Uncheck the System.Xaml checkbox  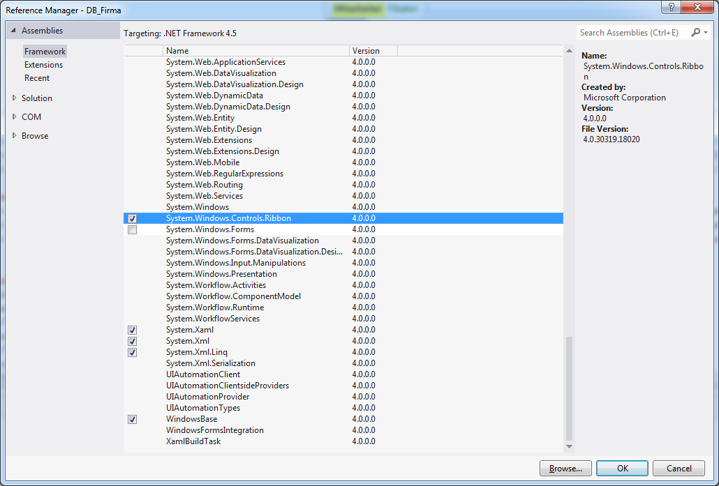[133, 330]
